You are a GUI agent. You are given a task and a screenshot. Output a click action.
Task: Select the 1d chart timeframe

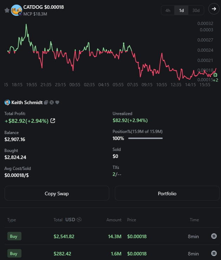(x=181, y=11)
